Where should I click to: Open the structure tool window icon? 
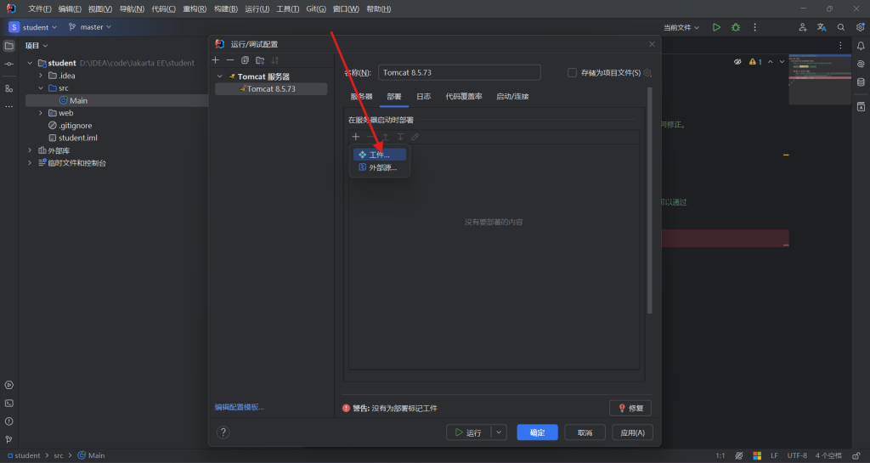coord(8,88)
